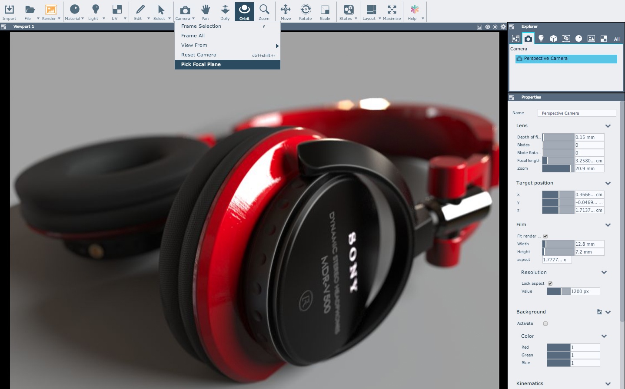This screenshot has height=389, width=625.
Task: Open the lights tab in Explorer
Action: [x=541, y=39]
